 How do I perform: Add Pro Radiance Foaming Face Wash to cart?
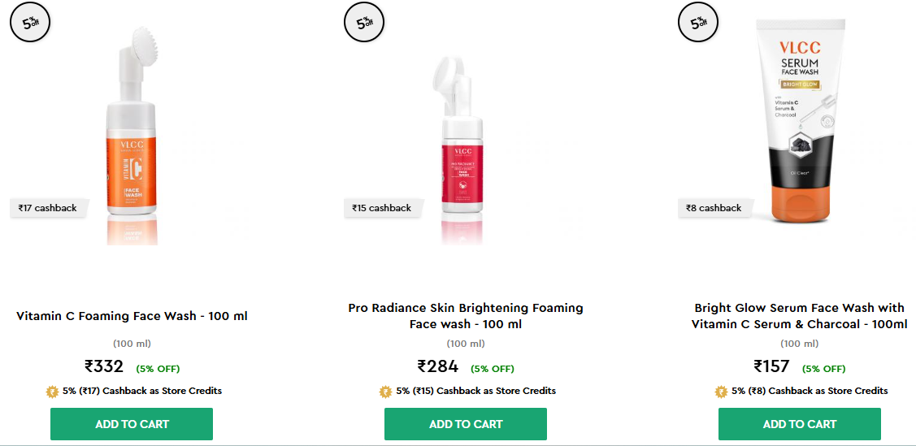click(x=466, y=424)
